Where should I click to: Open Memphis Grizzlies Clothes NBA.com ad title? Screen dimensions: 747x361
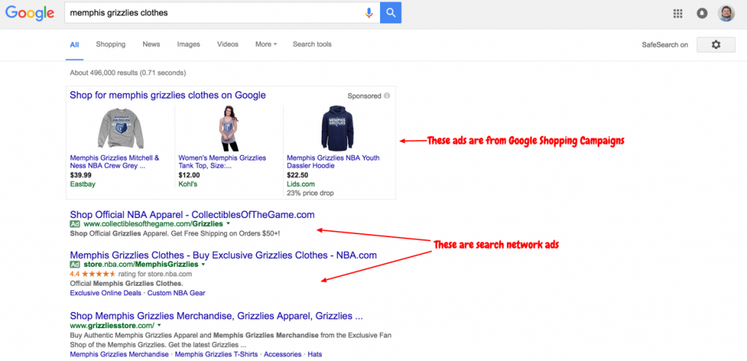click(x=223, y=255)
